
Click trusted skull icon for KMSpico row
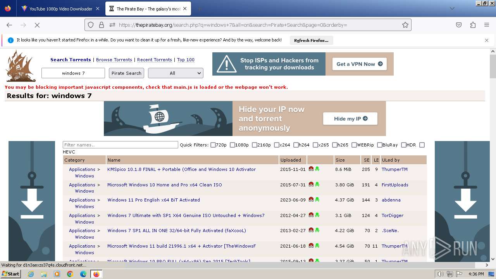[317, 169]
